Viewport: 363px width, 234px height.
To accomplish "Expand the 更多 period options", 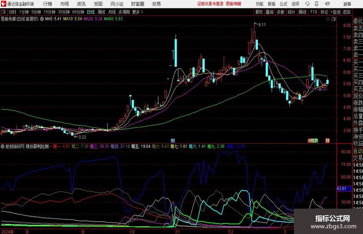I will tap(138, 12).
